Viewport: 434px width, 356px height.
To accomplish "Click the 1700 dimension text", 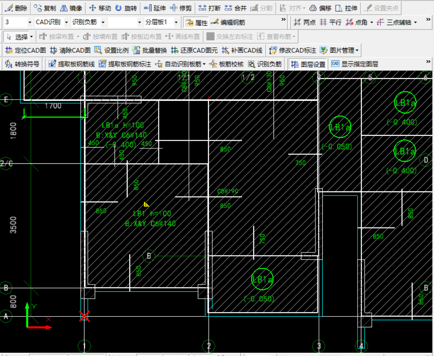I will point(53,106).
